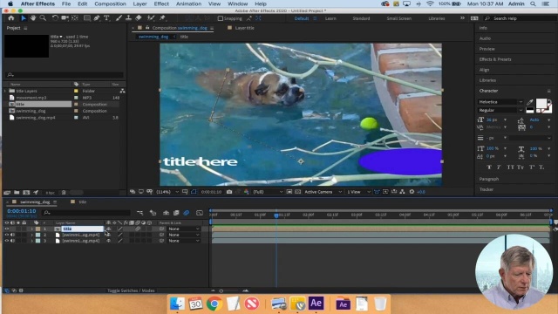Select the Eraser tool
Image resolution: width=558 pixels, height=314 pixels.
click(139, 18)
